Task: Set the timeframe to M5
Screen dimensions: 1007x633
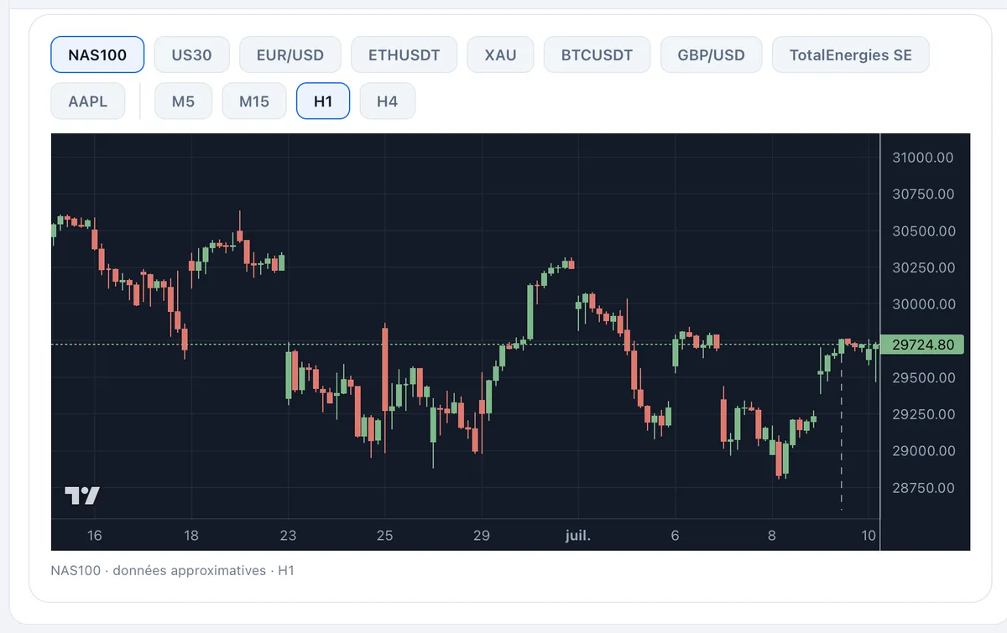Action: pos(183,101)
